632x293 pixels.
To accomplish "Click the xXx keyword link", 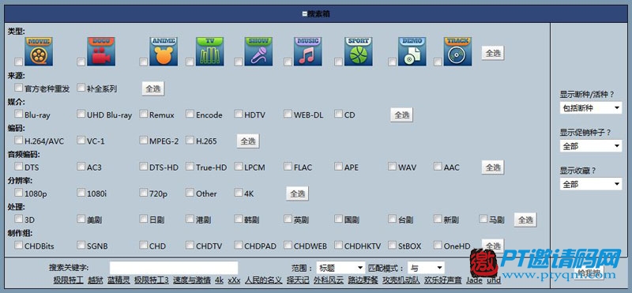I will point(234,280).
